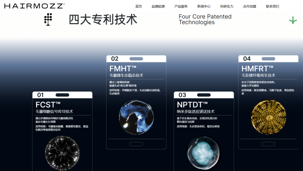Click the Four Core Patented Technologies text
Image resolution: width=303 pixels, height=171 pixels.
(x=205, y=19)
